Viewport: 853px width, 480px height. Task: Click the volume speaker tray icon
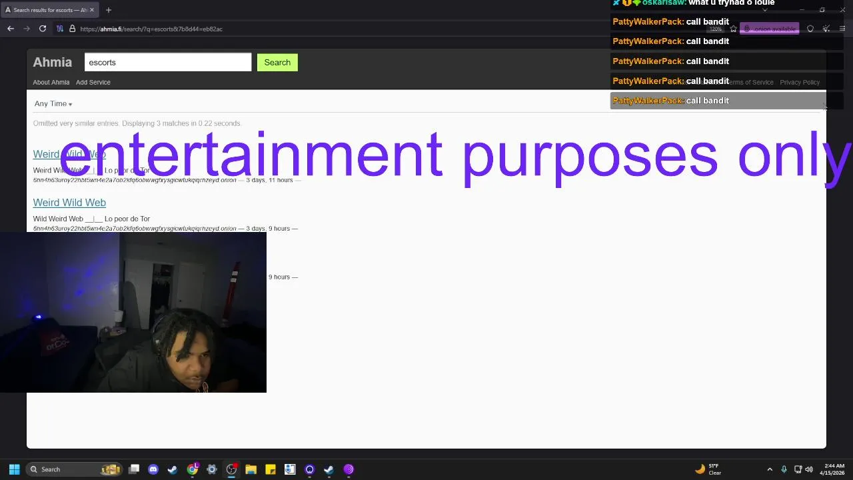pos(809,469)
